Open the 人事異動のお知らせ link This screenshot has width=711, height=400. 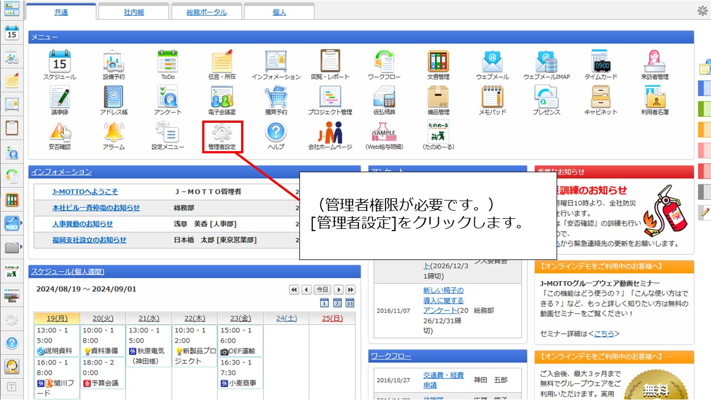(82, 224)
